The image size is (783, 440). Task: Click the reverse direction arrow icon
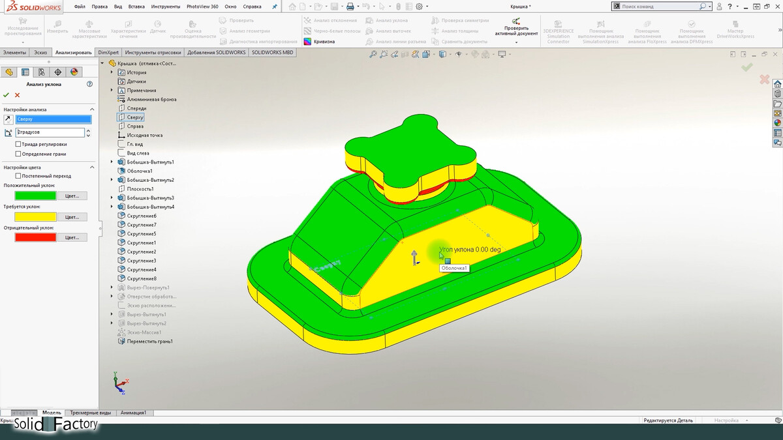click(x=7, y=120)
